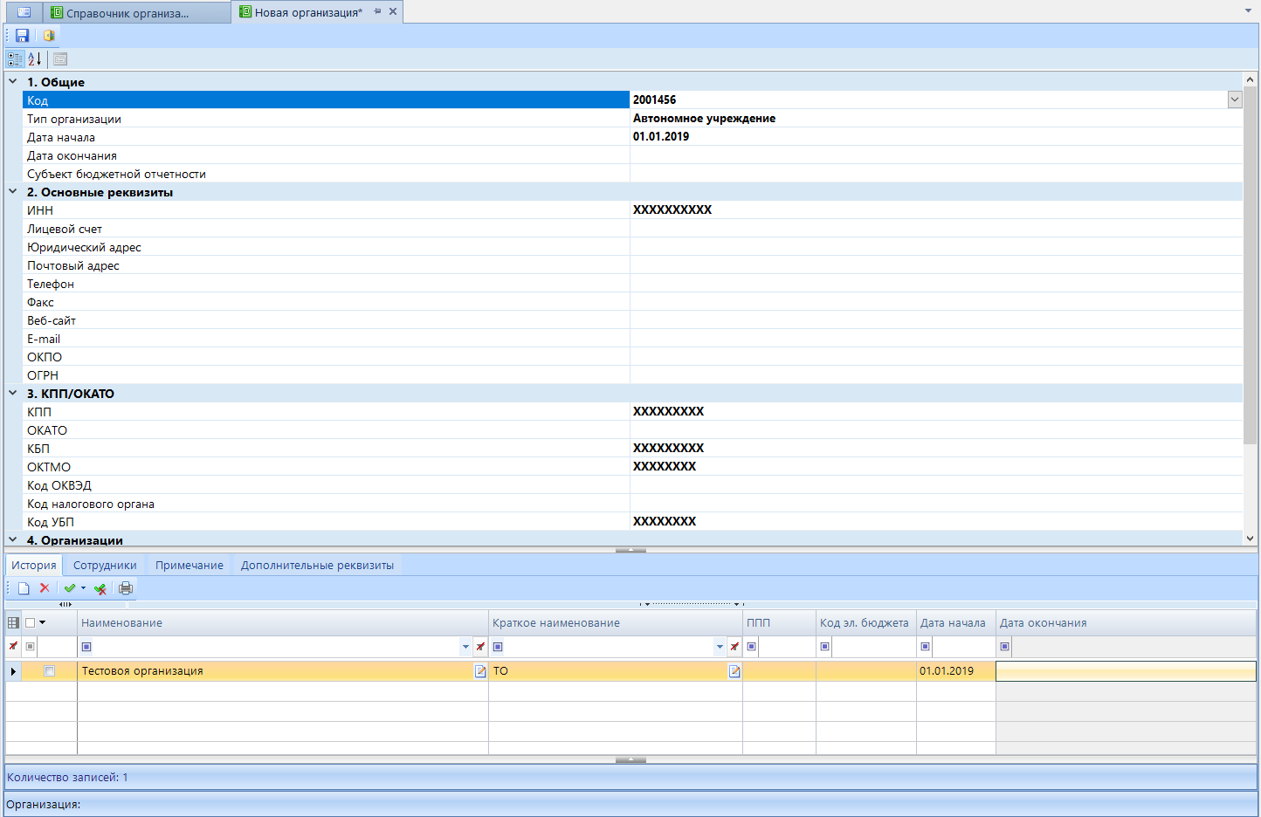Click the Дата начала cell 01.01.2019 in the grid
This screenshot has width=1261, height=817.
956,671
